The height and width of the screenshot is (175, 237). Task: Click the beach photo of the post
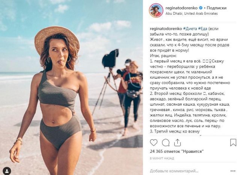coord(71,87)
